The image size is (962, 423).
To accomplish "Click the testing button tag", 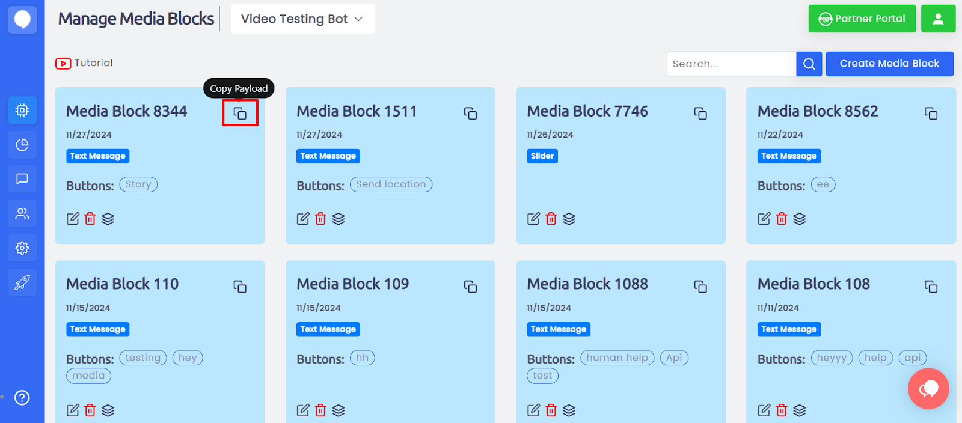I will pyautogui.click(x=143, y=358).
